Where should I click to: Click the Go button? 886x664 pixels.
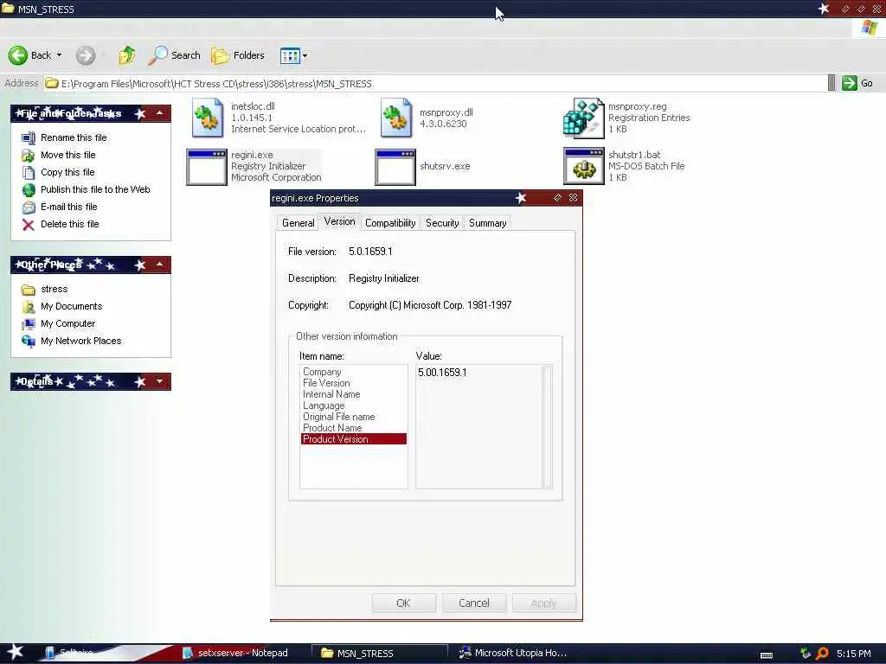857,83
